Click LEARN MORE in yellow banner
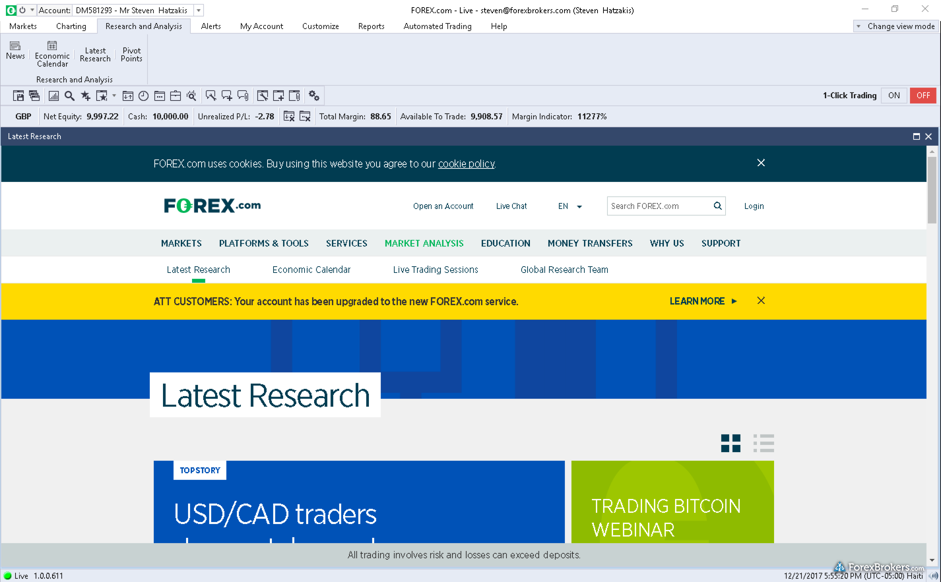The height and width of the screenshot is (582, 941). click(x=703, y=301)
